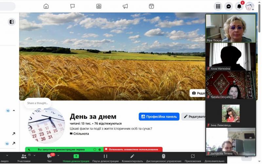This screenshot has width=262, height=164.
Task: Open Messenger from the top bar
Action: pyautogui.click(x=229, y=6)
